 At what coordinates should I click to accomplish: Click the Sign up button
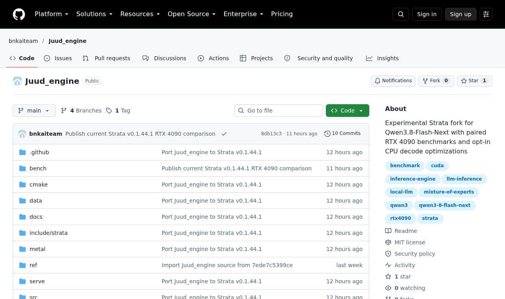click(461, 14)
